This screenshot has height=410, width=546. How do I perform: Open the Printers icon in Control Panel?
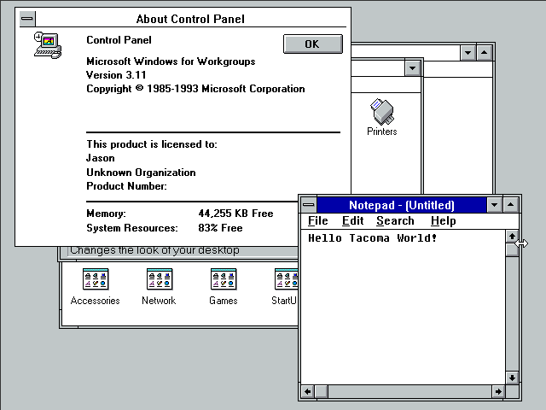point(382,117)
